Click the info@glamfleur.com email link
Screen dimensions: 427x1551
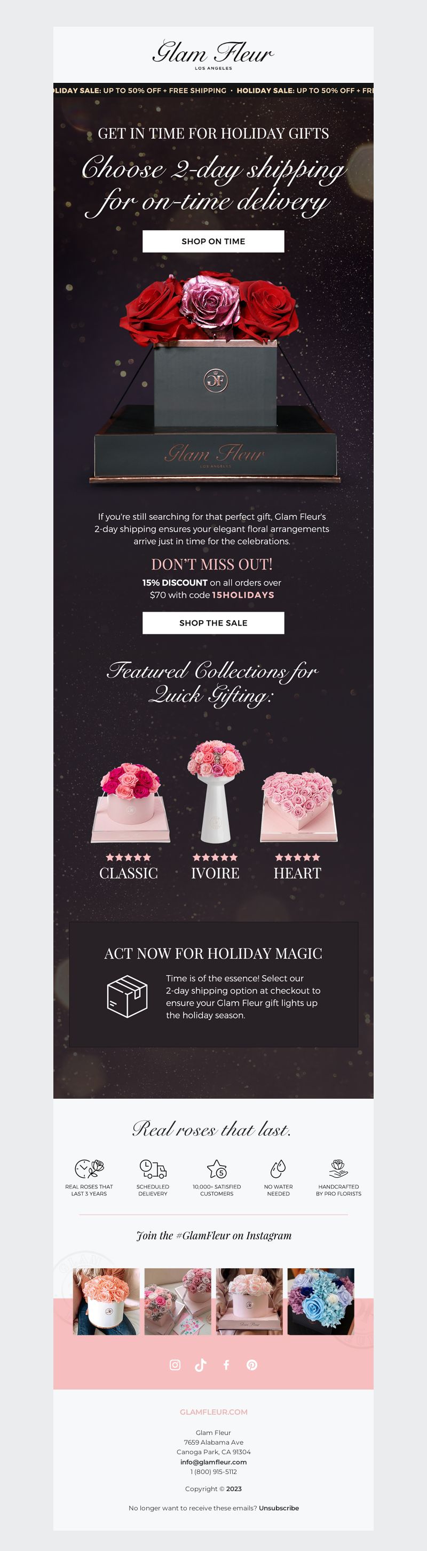pyautogui.click(x=213, y=1461)
